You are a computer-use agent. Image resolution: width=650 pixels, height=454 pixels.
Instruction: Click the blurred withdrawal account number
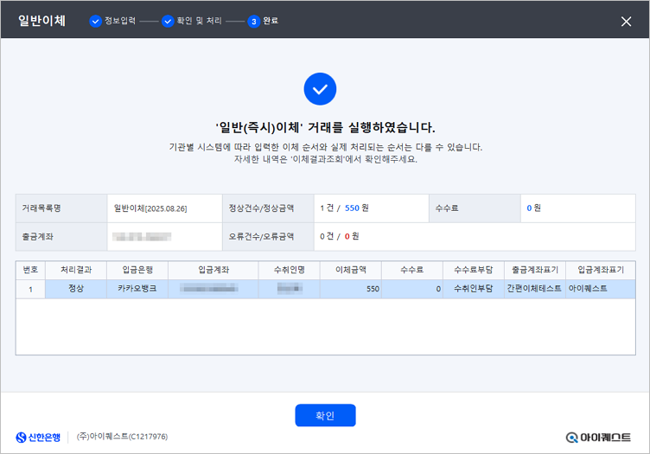click(142, 237)
